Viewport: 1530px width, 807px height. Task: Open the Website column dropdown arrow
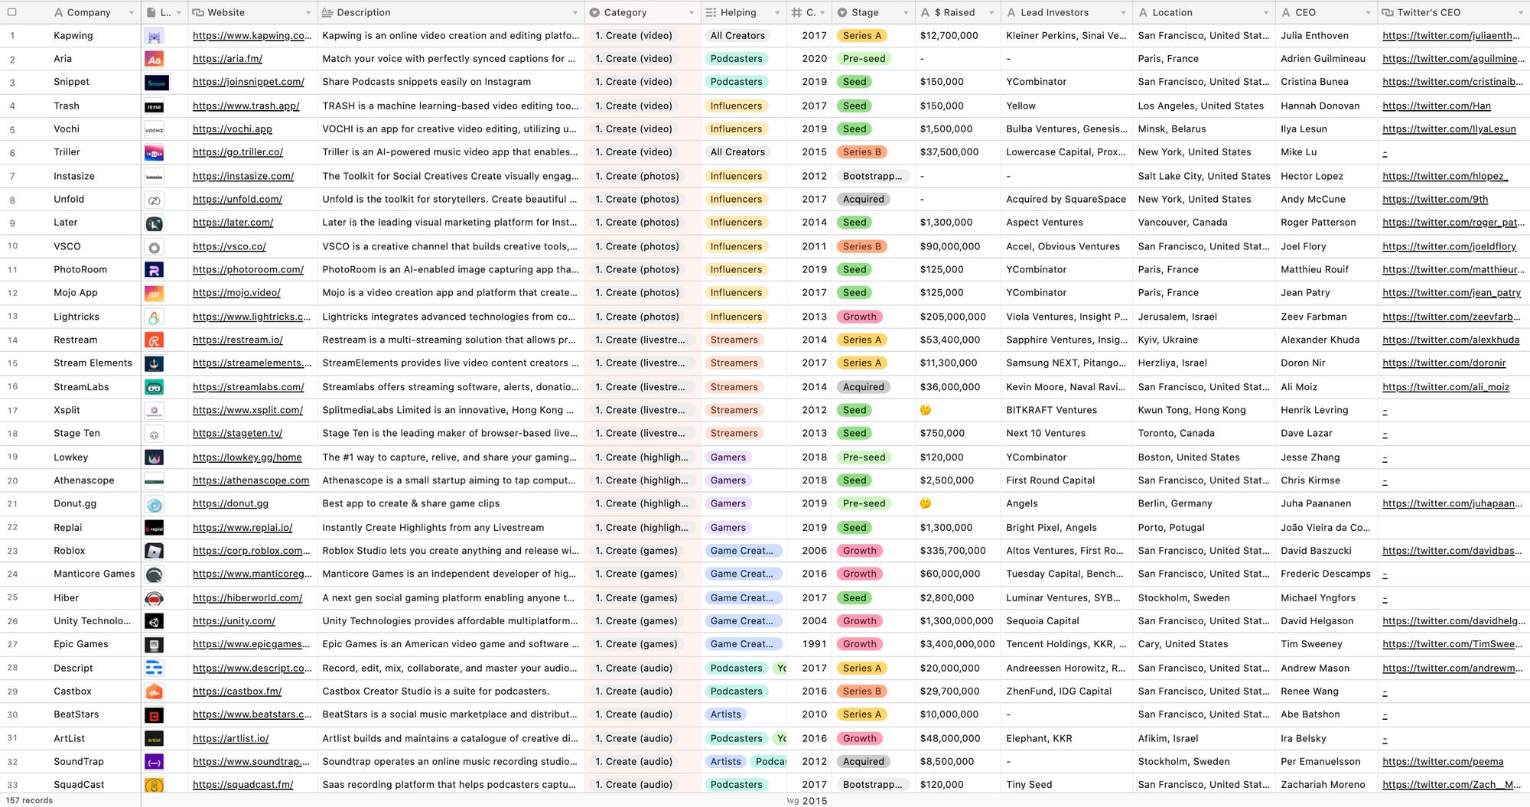click(308, 13)
